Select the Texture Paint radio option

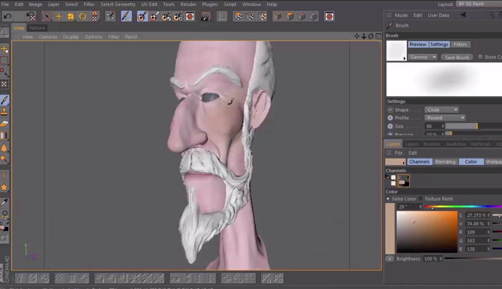click(x=421, y=199)
